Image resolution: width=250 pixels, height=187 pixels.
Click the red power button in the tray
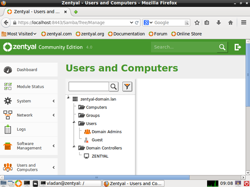(x=247, y=184)
